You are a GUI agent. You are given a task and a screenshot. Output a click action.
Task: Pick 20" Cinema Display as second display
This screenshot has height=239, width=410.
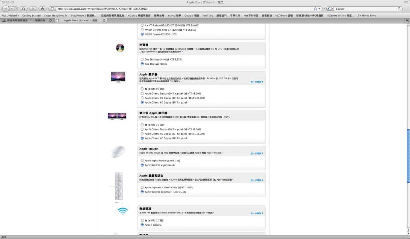(x=142, y=129)
